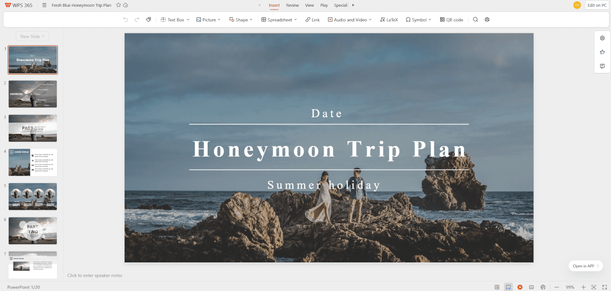Screen dimensions: 611x291
Task: Click the Open in APP button
Action: click(586, 266)
